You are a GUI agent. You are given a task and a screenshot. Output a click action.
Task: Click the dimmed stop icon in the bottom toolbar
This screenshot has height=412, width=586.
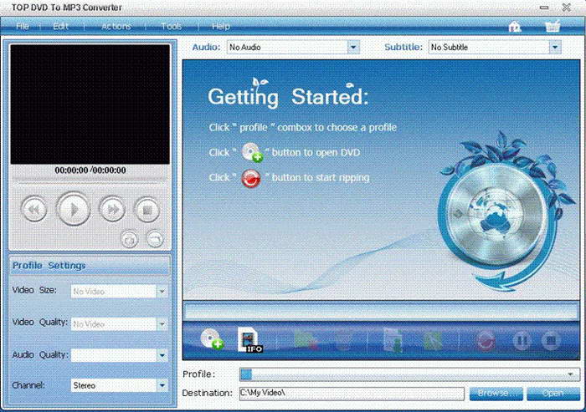[551, 341]
